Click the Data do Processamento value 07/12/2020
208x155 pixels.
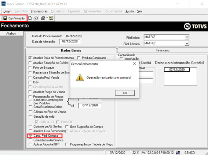click(x=74, y=36)
